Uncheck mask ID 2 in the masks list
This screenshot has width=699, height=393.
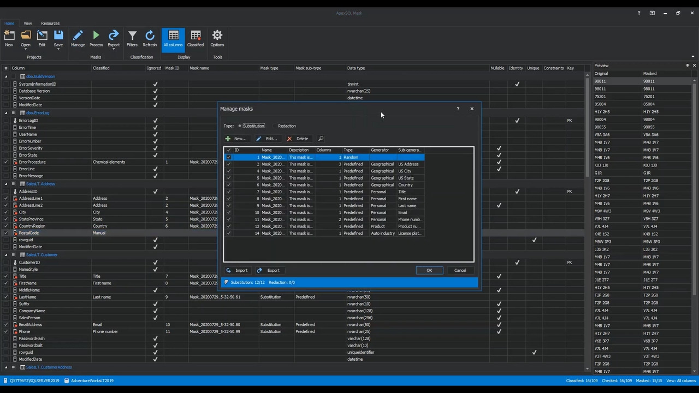pyautogui.click(x=229, y=164)
